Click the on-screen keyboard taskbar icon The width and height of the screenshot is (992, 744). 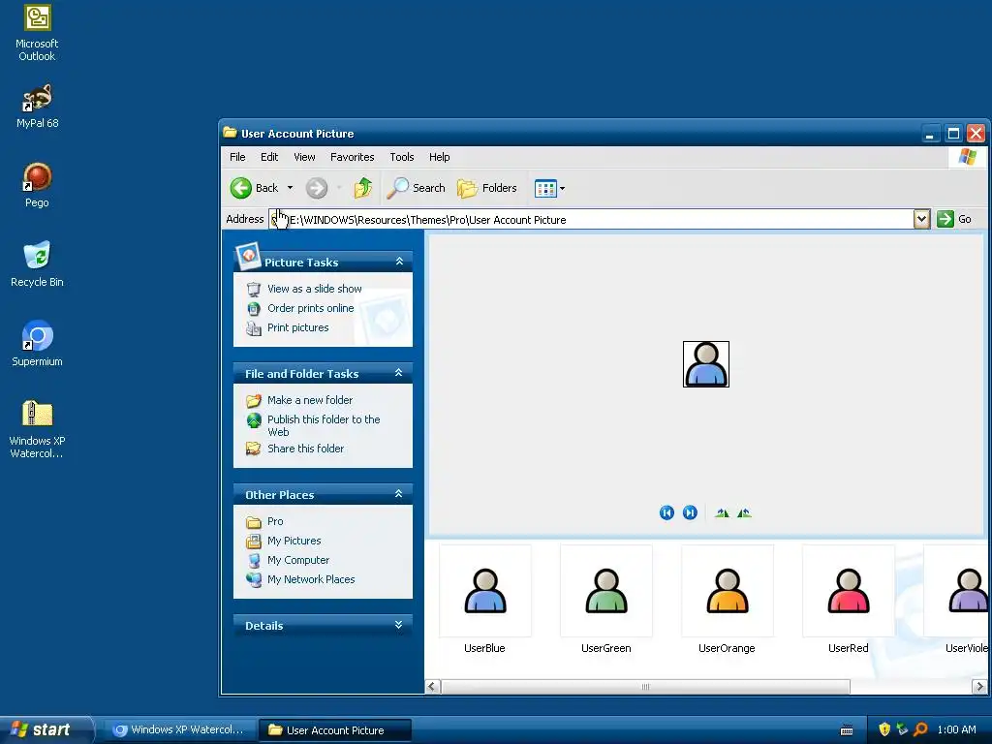(847, 730)
